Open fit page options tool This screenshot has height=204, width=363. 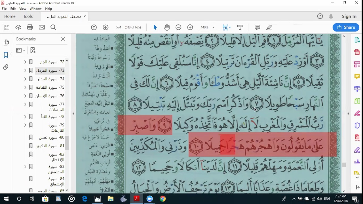[226, 27]
